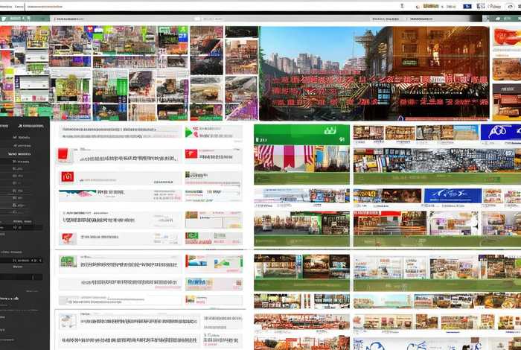This screenshot has height=350, width=521.
Task: Click the dark input box in the left sidebar
Action: click(22, 276)
